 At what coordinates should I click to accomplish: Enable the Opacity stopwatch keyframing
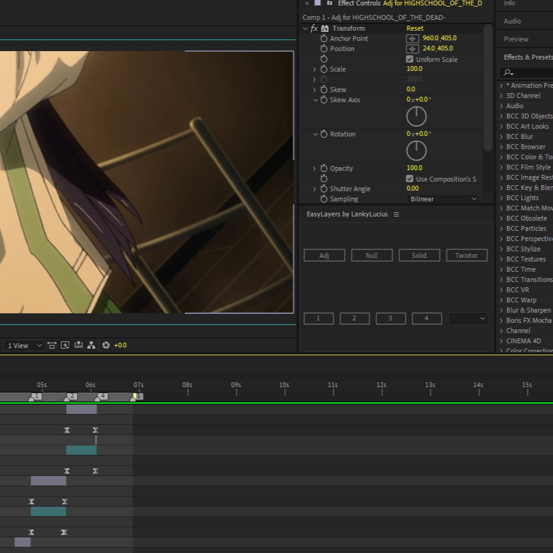324,168
